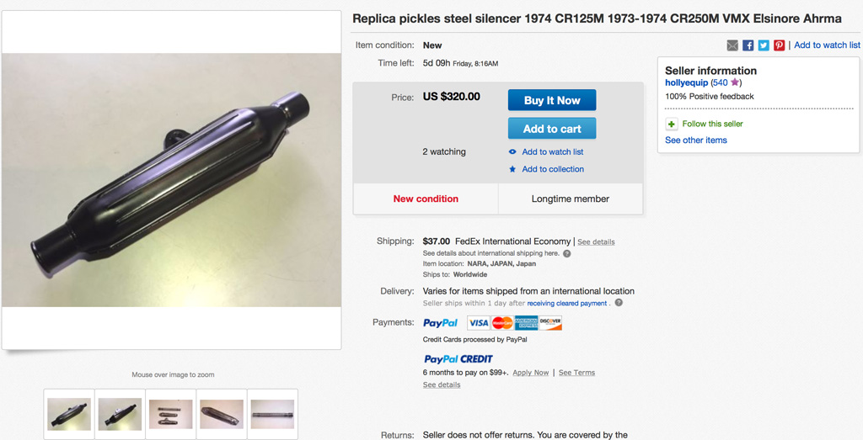The height and width of the screenshot is (440, 863).
Task: Select the third thumbnail showing three silencers
Action: tap(171, 414)
